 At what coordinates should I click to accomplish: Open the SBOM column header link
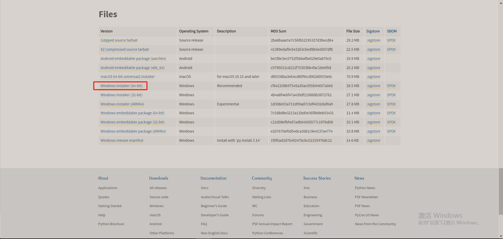pyautogui.click(x=391, y=31)
